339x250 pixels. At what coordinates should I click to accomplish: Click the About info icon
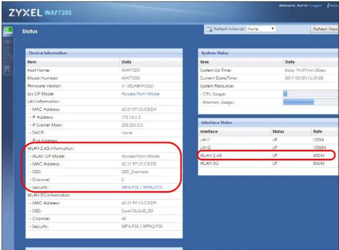(332, 6)
